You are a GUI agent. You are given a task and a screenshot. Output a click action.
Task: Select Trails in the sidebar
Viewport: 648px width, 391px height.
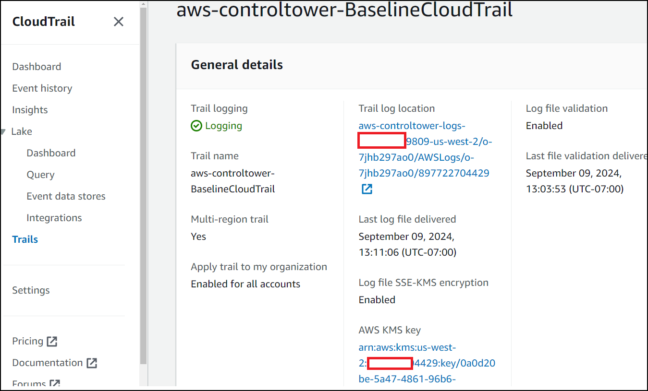(x=25, y=239)
